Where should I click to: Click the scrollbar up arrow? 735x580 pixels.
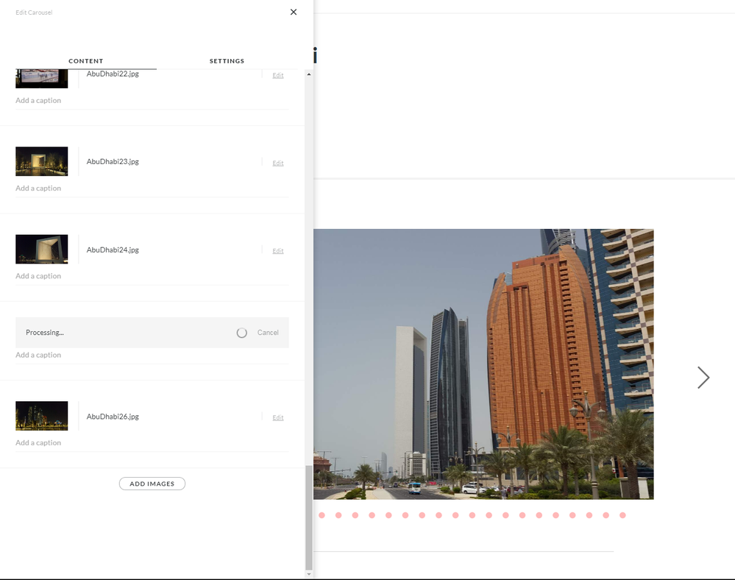(x=308, y=74)
